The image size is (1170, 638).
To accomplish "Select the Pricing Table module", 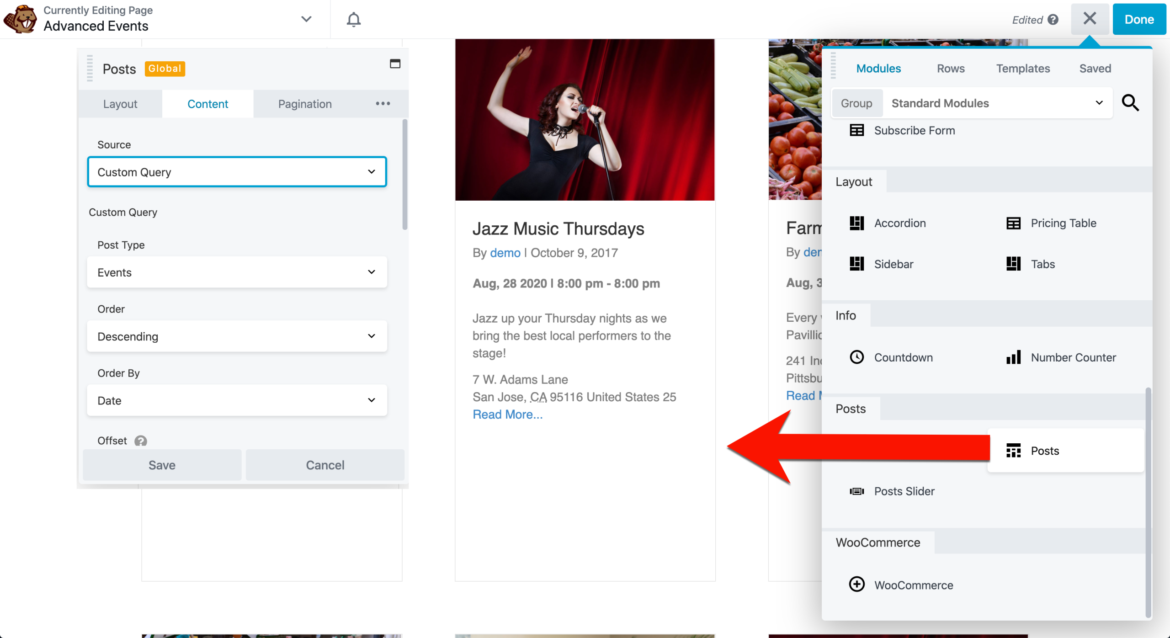I will (x=1051, y=223).
